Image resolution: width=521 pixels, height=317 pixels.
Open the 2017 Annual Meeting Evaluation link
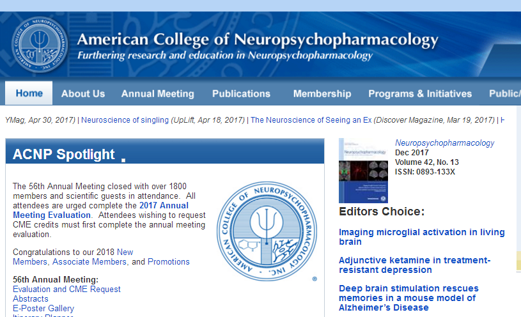(100, 210)
